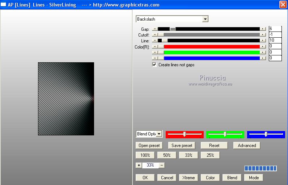The image size is (288, 185).
Task: Click the Gap value field showing 6
Action: [275, 29]
